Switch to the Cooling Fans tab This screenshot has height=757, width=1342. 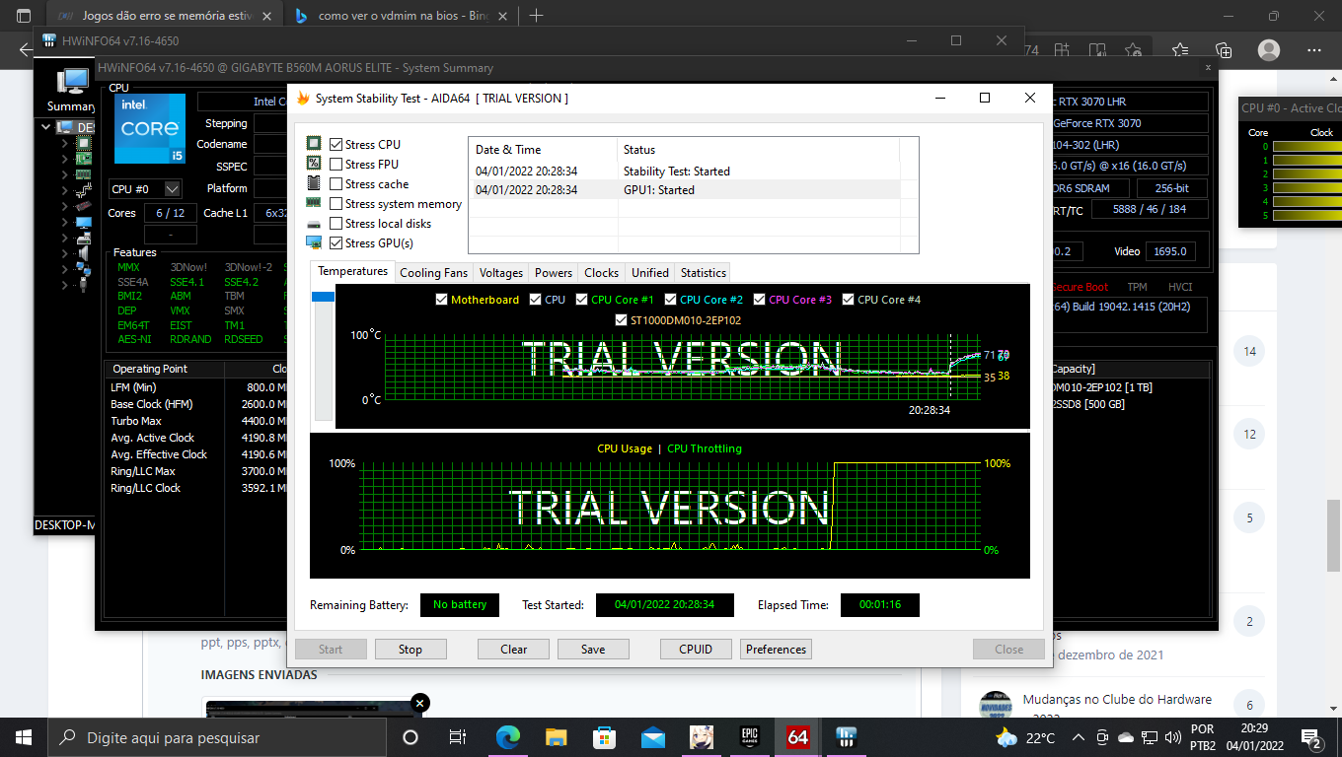click(x=433, y=273)
